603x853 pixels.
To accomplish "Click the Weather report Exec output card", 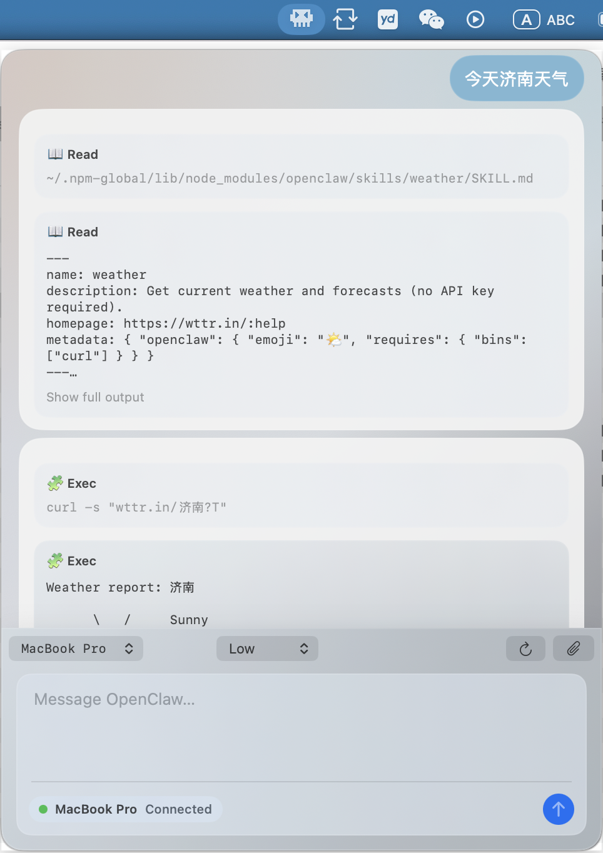I will 301,588.
